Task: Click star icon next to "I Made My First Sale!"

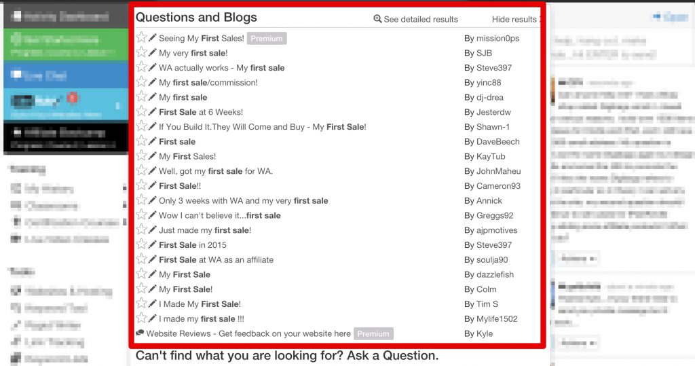Action: (x=141, y=304)
